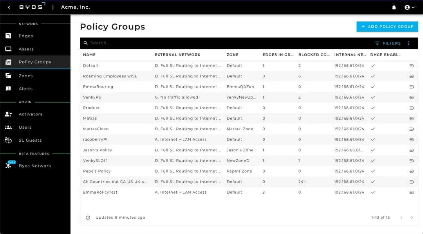Click DHCP checkmark for Default row
423x234 pixels.
[373, 65]
